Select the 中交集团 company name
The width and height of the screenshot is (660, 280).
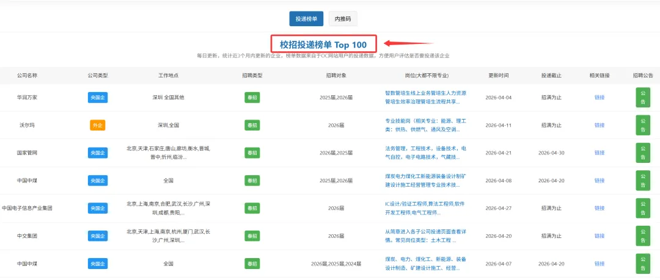pos(28,236)
